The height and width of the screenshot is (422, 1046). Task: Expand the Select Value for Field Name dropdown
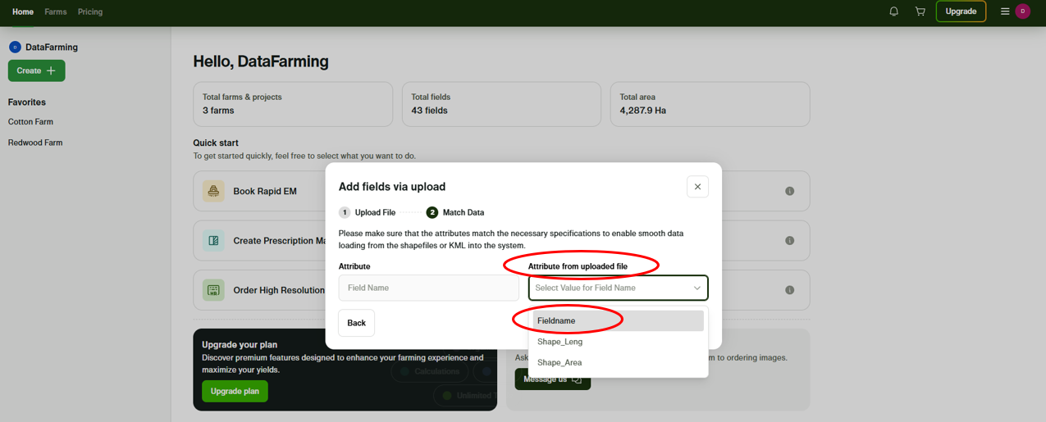[618, 288]
